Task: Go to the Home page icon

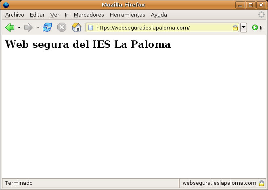Action: [77, 27]
